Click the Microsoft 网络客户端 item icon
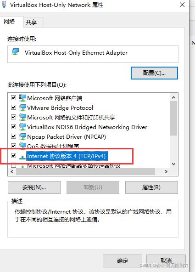The image size is (195, 272). [x=22, y=98]
